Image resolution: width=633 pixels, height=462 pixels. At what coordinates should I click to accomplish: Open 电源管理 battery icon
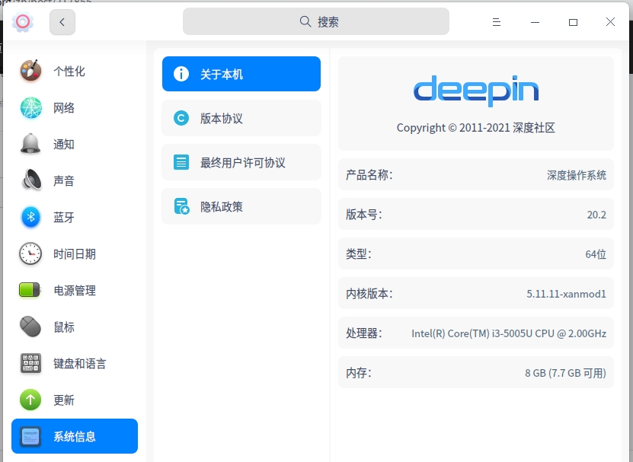30,290
